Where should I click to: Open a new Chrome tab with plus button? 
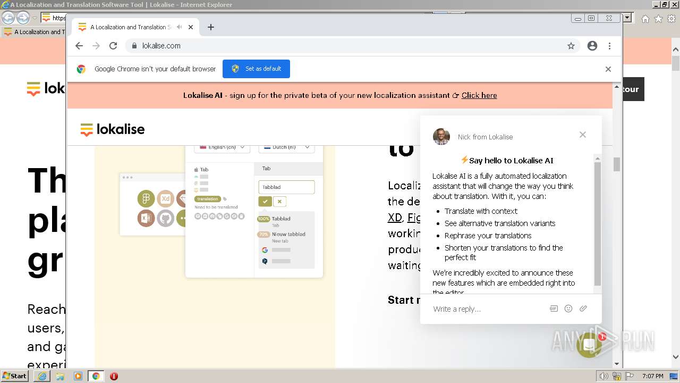point(211,27)
